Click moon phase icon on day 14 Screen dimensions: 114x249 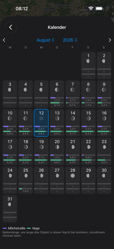(x=73, y=118)
